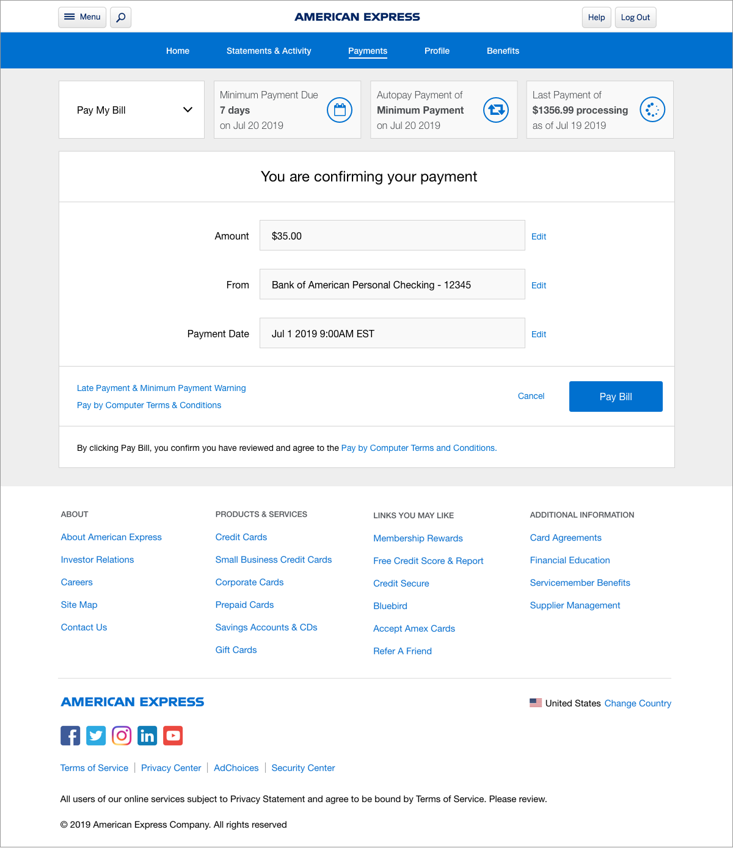733x848 pixels.
Task: Edit the payment Amount
Action: point(539,236)
